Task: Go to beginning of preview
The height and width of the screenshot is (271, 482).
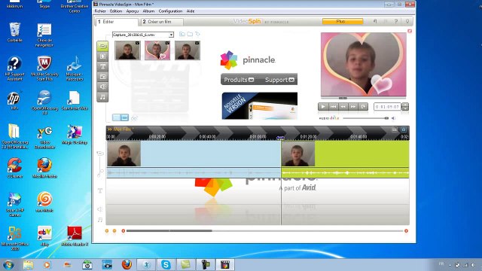Action: [333, 107]
